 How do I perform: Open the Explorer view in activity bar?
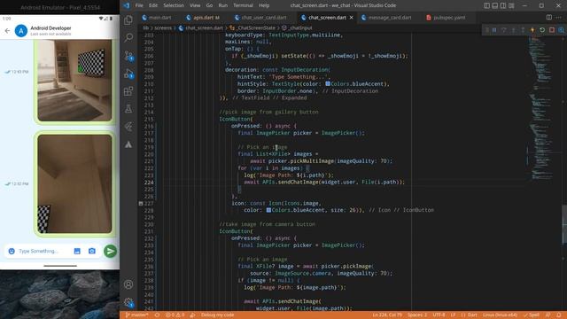[128, 19]
